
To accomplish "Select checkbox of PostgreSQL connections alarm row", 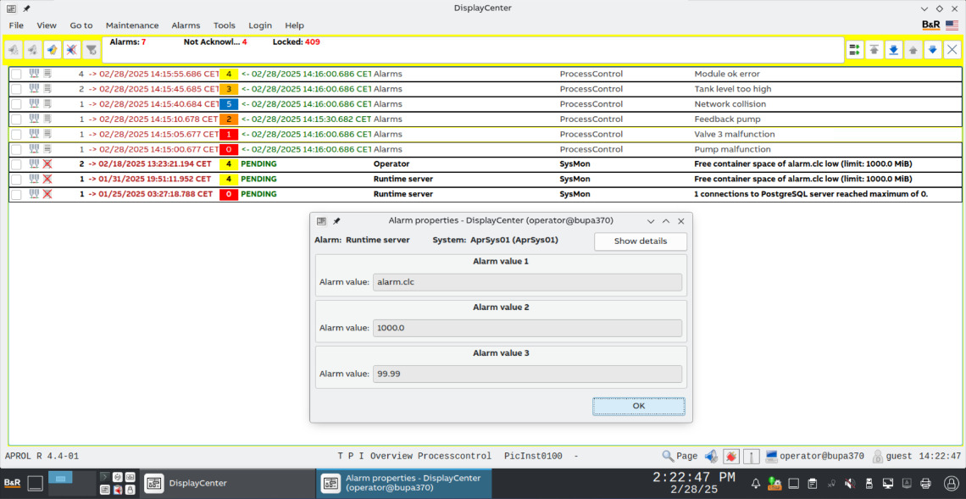I will (16, 195).
